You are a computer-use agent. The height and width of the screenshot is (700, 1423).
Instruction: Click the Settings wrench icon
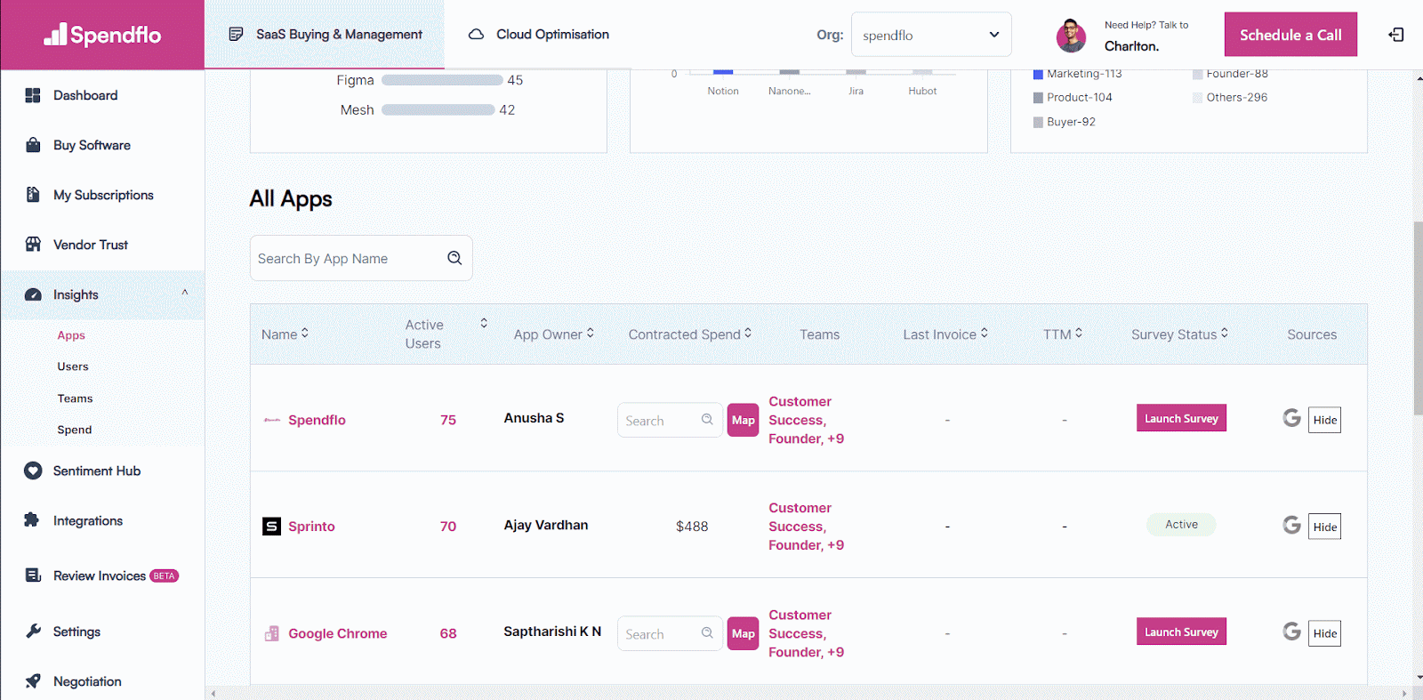[x=33, y=632]
